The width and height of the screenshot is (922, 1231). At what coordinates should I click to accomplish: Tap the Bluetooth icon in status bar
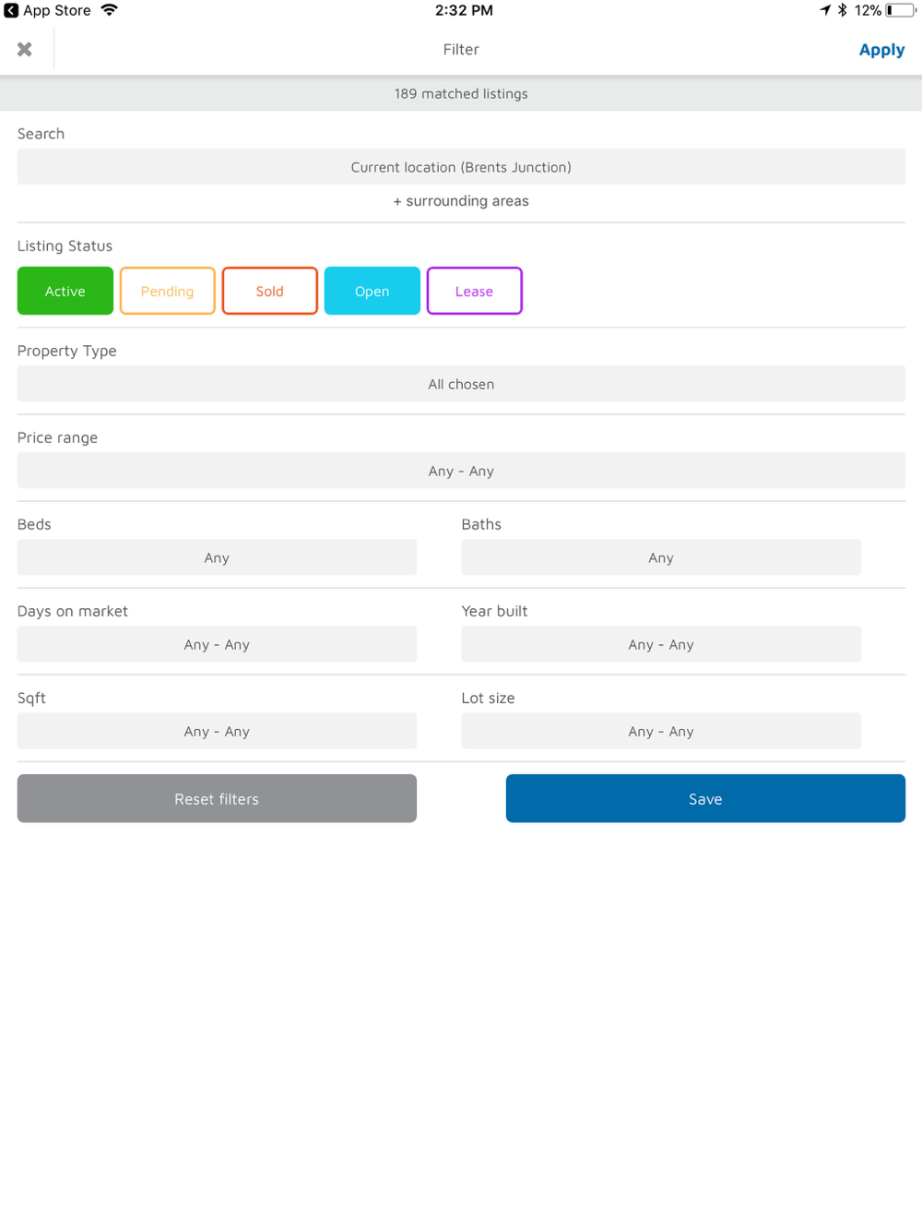coord(842,10)
